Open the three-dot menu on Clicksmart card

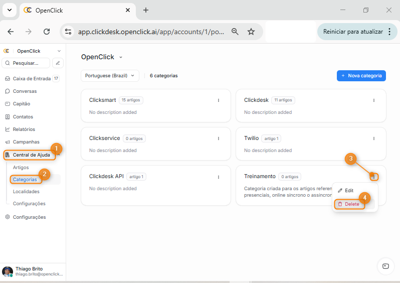click(x=219, y=100)
